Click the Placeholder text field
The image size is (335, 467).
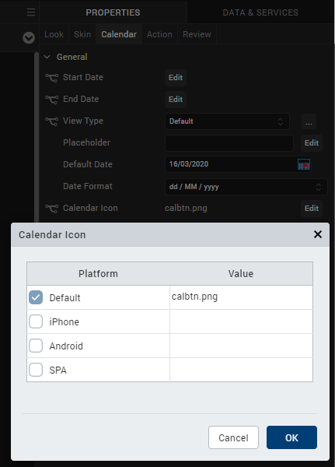pos(229,143)
